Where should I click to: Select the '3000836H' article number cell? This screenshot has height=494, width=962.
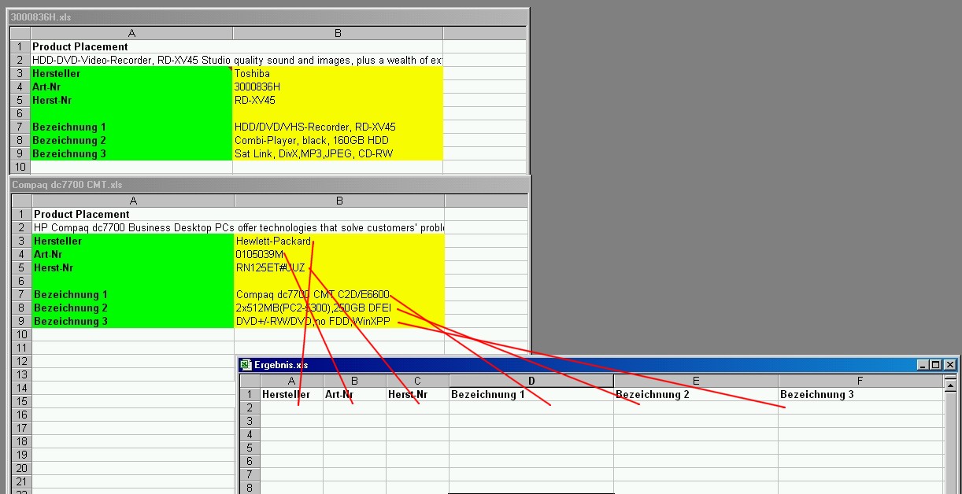point(338,87)
